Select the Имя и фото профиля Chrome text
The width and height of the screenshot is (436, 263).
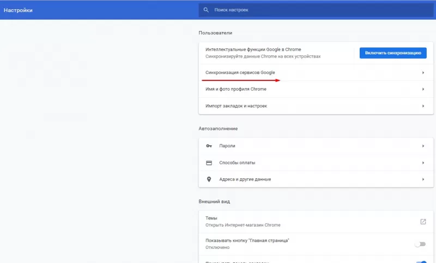point(236,89)
